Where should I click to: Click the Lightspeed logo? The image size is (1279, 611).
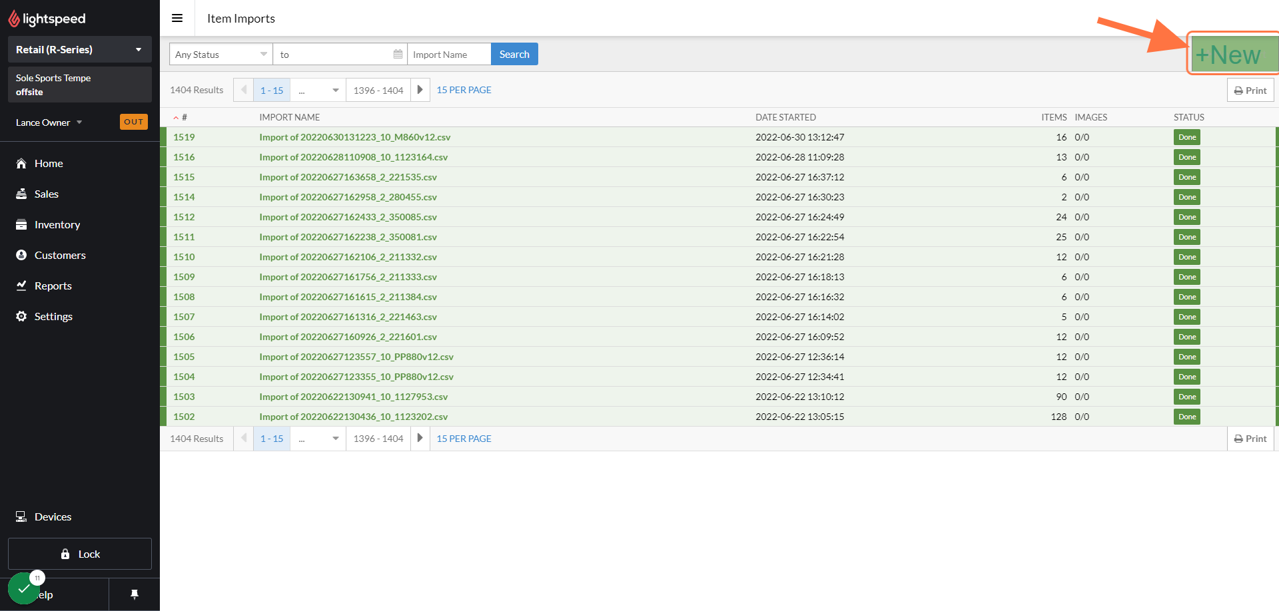point(47,19)
